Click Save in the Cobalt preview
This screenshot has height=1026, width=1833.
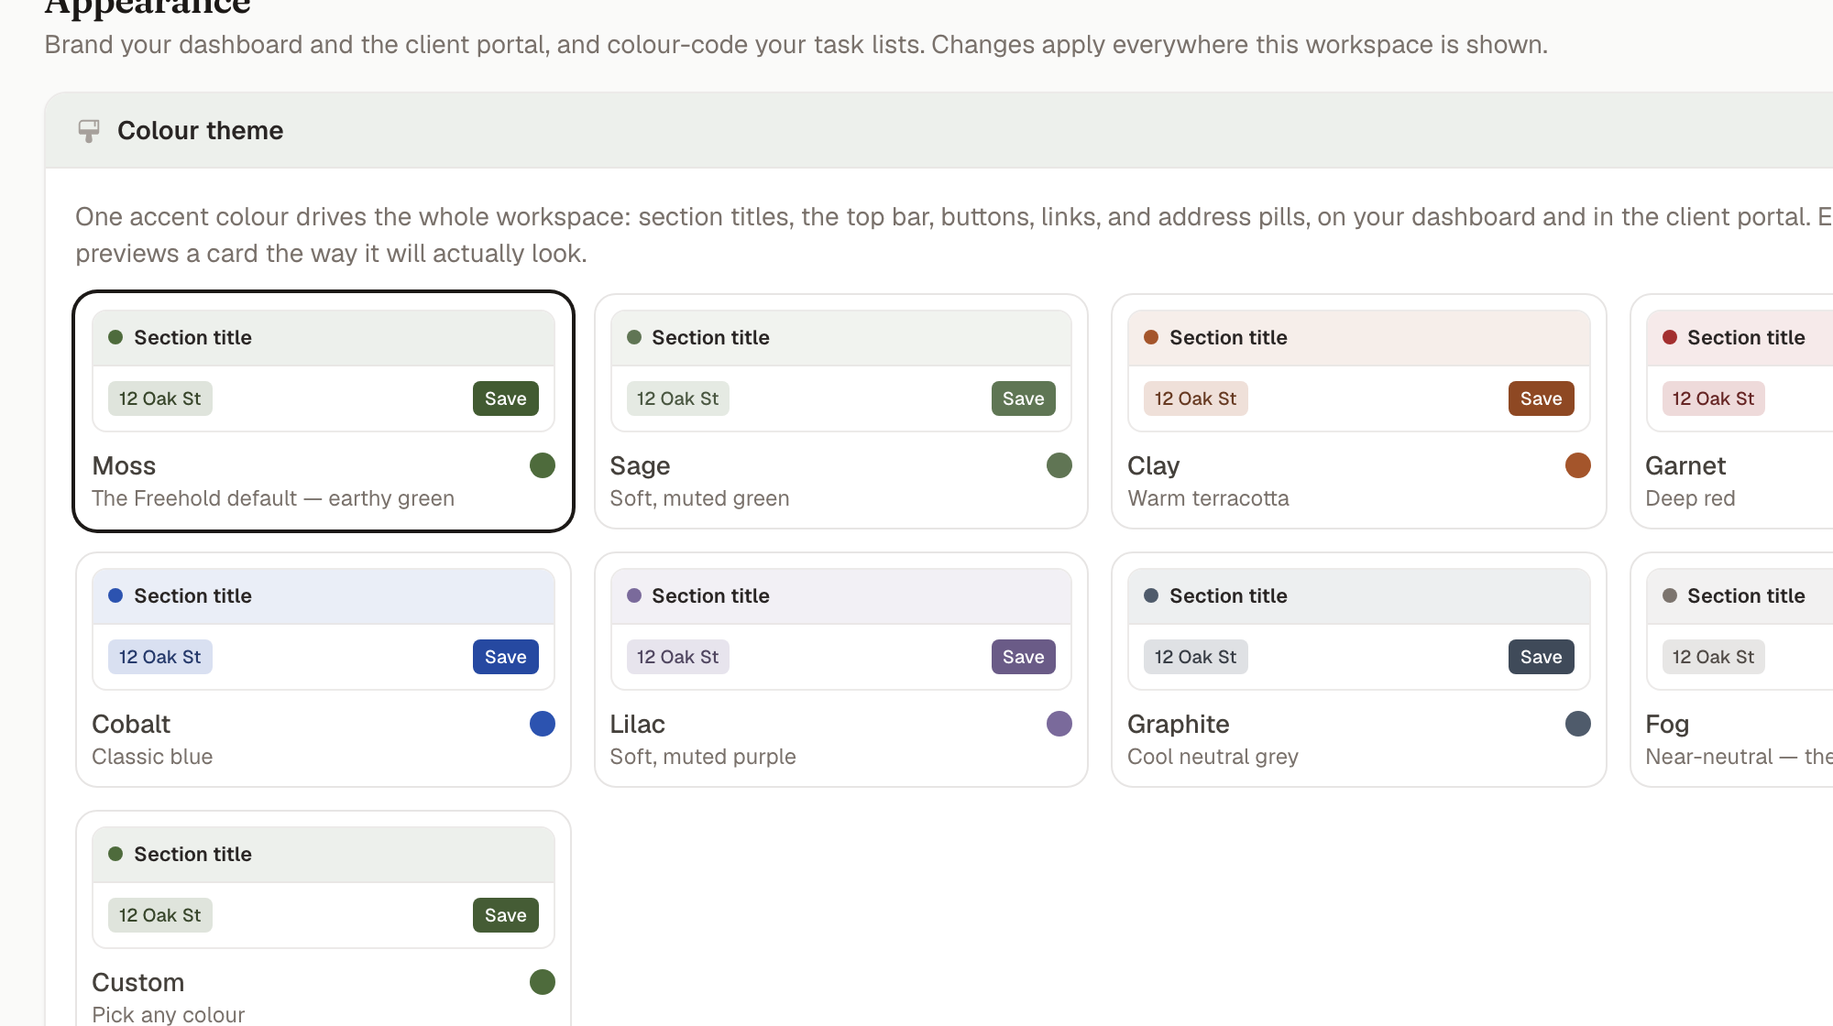pyautogui.click(x=506, y=657)
